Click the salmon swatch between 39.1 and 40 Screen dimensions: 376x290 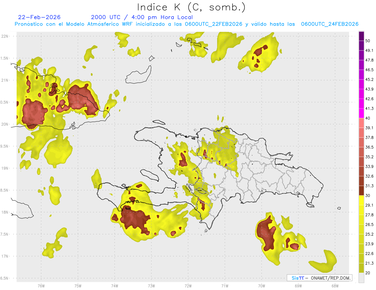tap(361, 123)
